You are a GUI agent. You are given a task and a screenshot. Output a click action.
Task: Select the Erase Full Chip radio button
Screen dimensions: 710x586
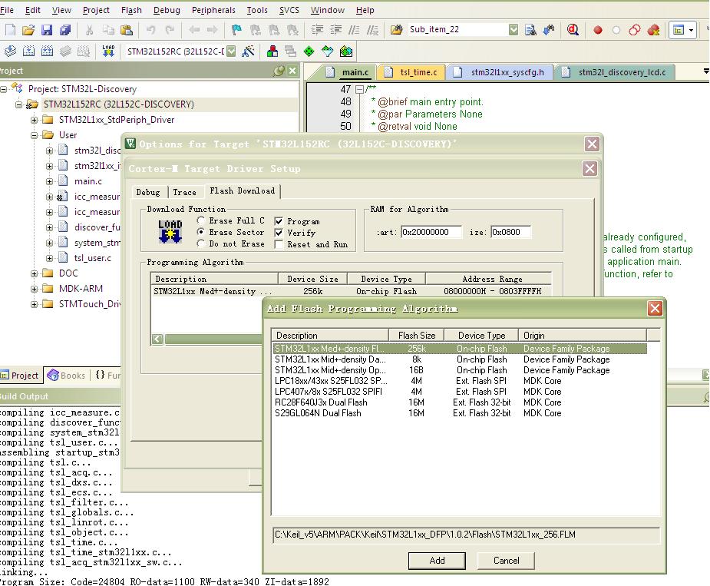point(201,220)
